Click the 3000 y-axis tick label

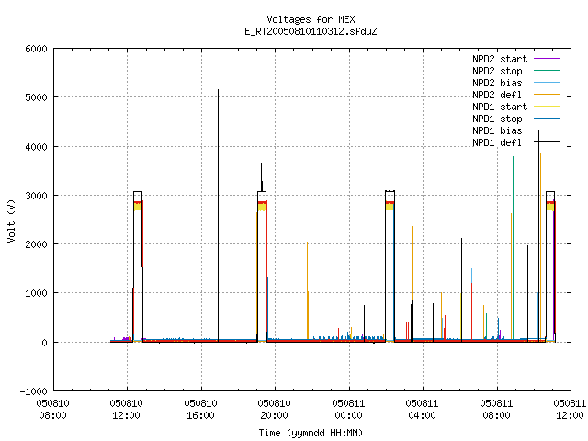pos(37,196)
